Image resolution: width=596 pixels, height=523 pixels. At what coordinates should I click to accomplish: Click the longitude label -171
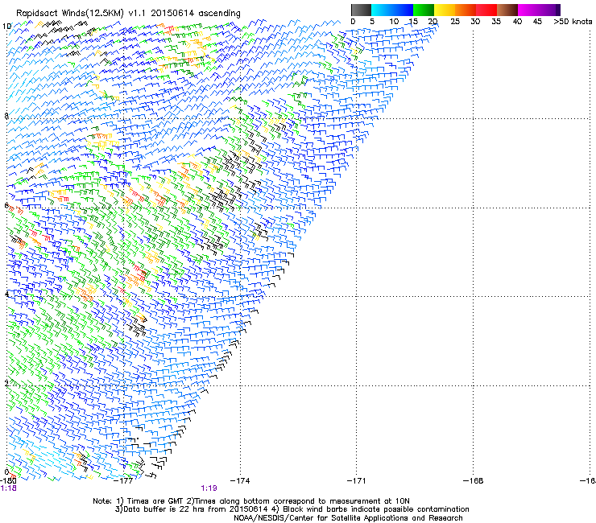pyautogui.click(x=357, y=481)
